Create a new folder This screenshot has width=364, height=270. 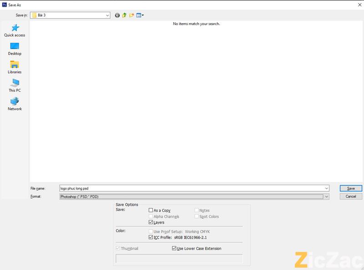[x=131, y=15]
